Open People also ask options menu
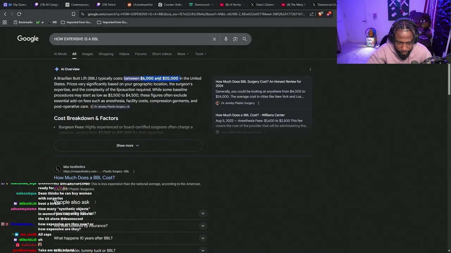 click(x=95, y=202)
